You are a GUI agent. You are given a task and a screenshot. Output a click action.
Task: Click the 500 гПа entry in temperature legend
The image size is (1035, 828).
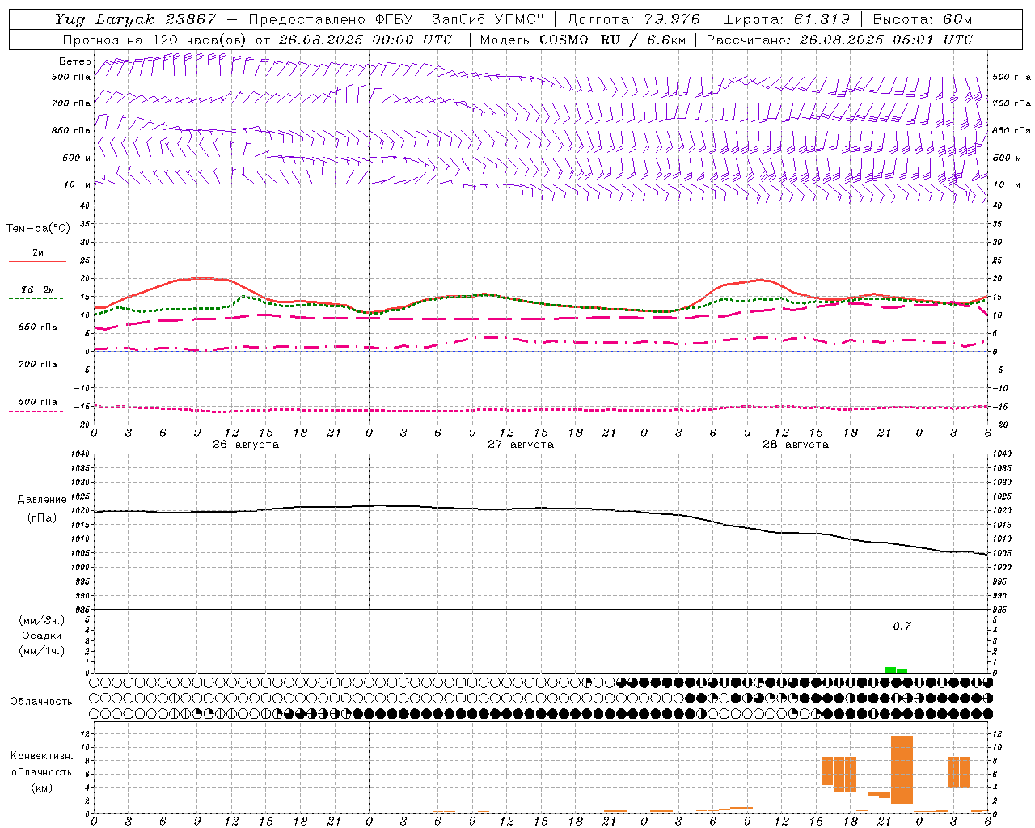pos(38,402)
